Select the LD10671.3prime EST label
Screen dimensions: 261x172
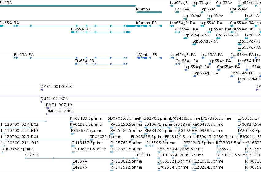pos(160,125)
